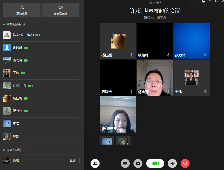Click the share file folder icon
This screenshot has width=224, height=170.
[138, 163]
